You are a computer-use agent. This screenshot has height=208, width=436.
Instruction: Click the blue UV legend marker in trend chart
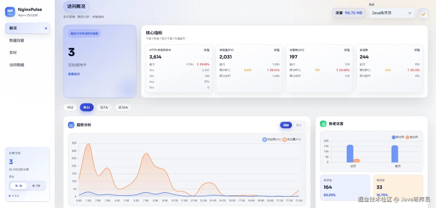click(265, 140)
